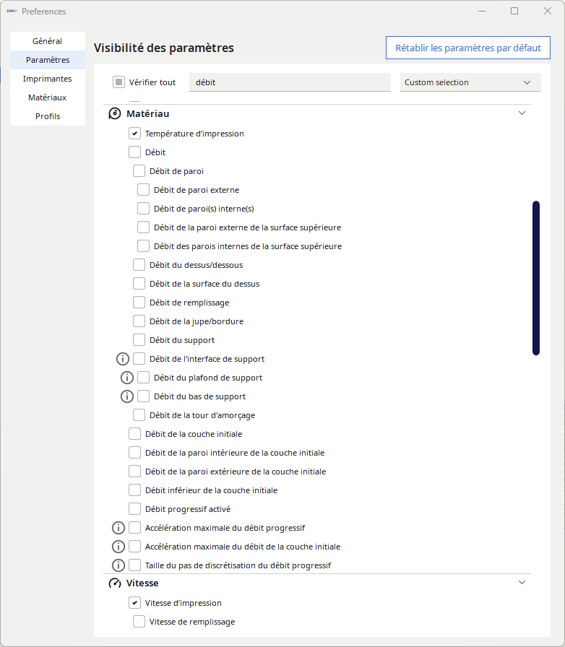Click info icon beside Taille du pas de discrétisation

tap(118, 565)
